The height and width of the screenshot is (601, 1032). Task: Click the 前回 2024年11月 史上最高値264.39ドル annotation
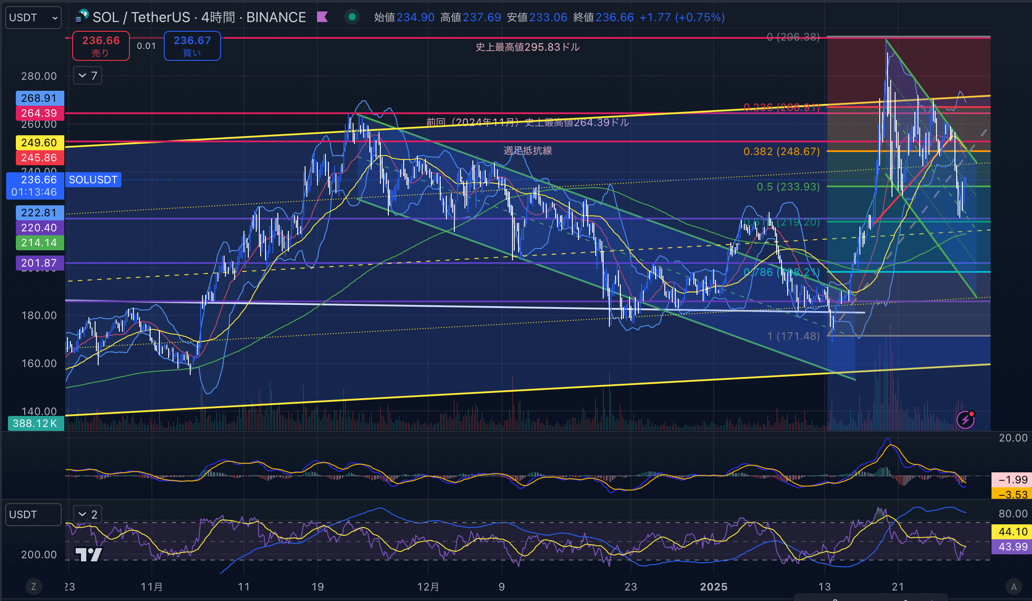pyautogui.click(x=527, y=122)
